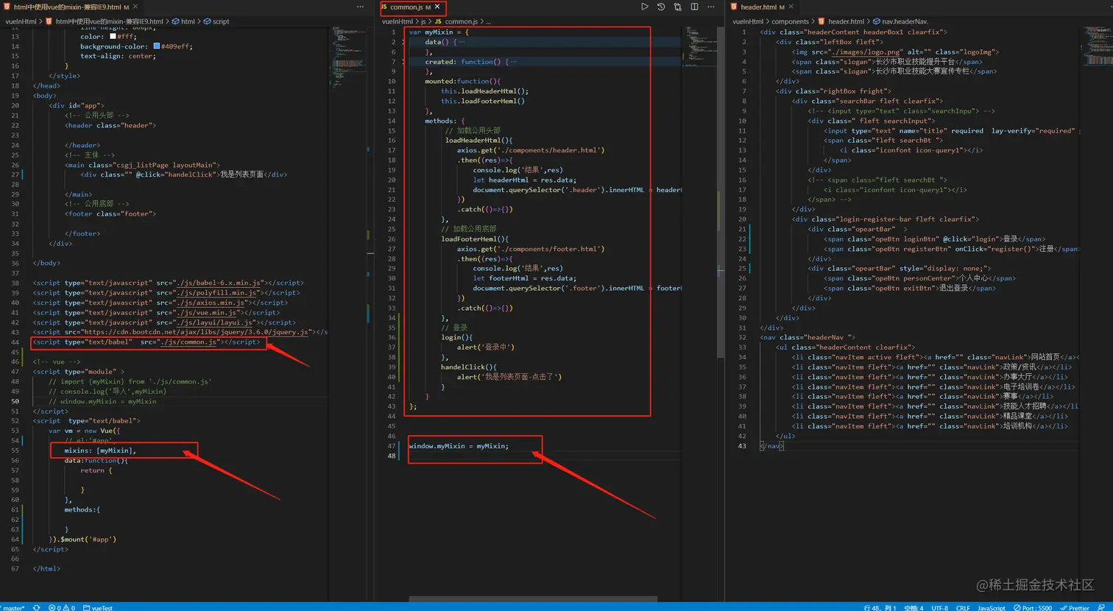Split the middle editor with the split icon

tap(694, 7)
